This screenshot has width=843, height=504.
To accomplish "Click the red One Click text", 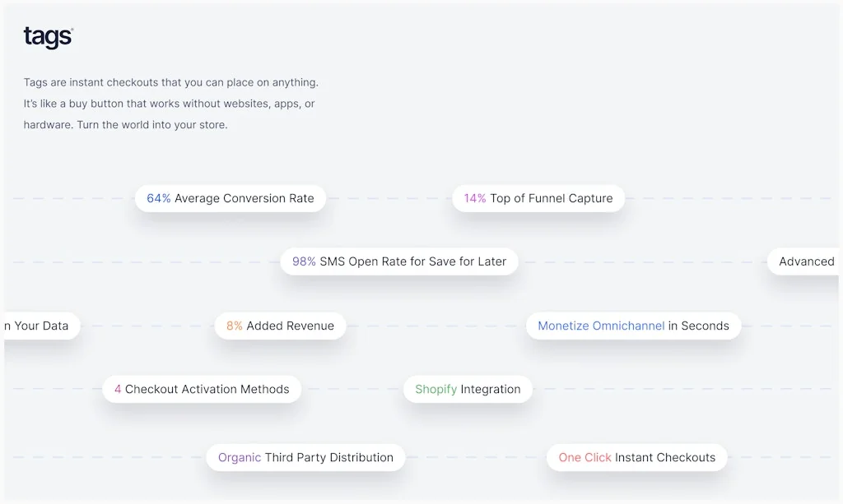I will (x=585, y=457).
